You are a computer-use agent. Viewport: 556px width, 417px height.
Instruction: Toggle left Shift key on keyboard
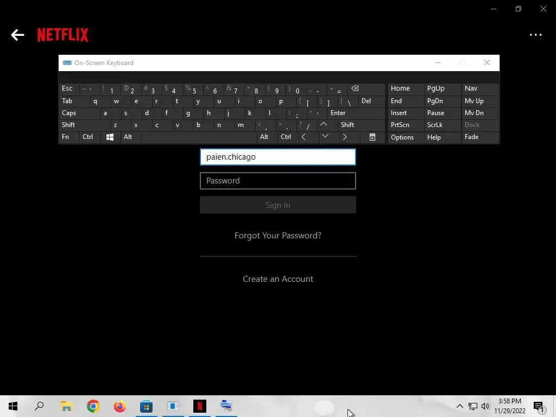pos(84,125)
